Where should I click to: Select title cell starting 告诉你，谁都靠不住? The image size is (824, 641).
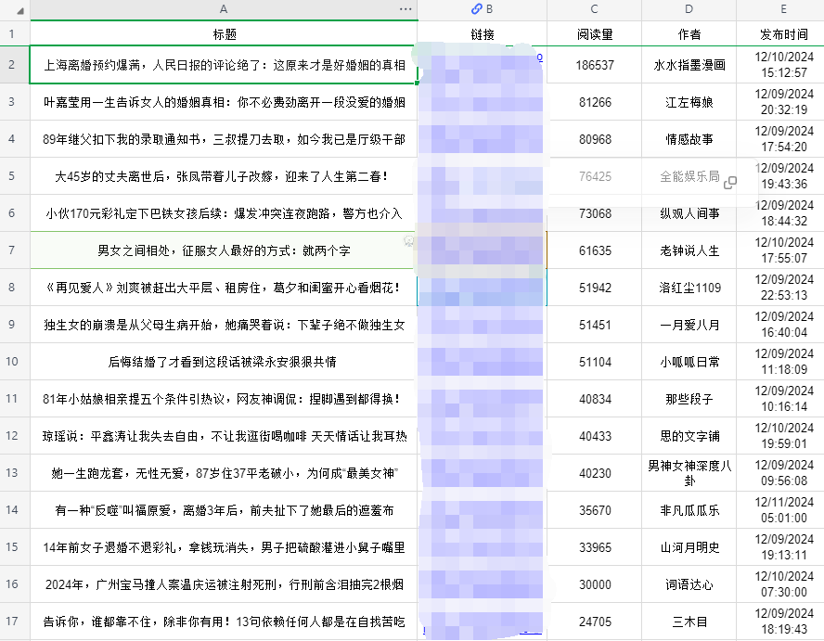[224, 621]
